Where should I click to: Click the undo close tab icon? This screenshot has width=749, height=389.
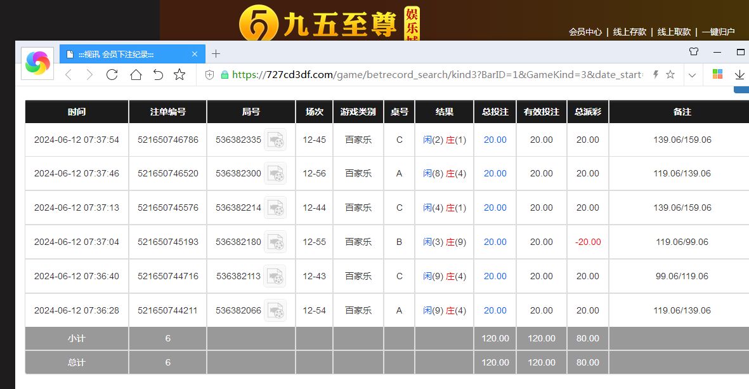pyautogui.click(x=158, y=75)
